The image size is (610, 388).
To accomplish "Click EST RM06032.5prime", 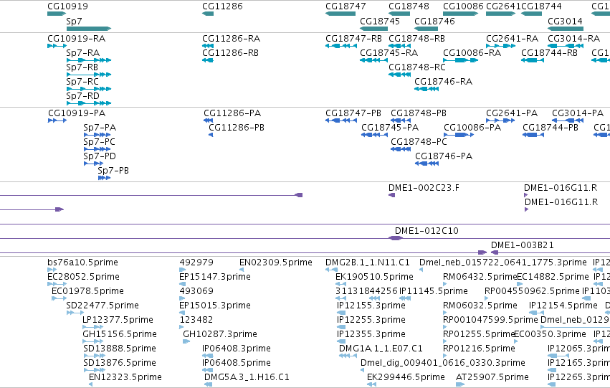I will click(480, 306).
